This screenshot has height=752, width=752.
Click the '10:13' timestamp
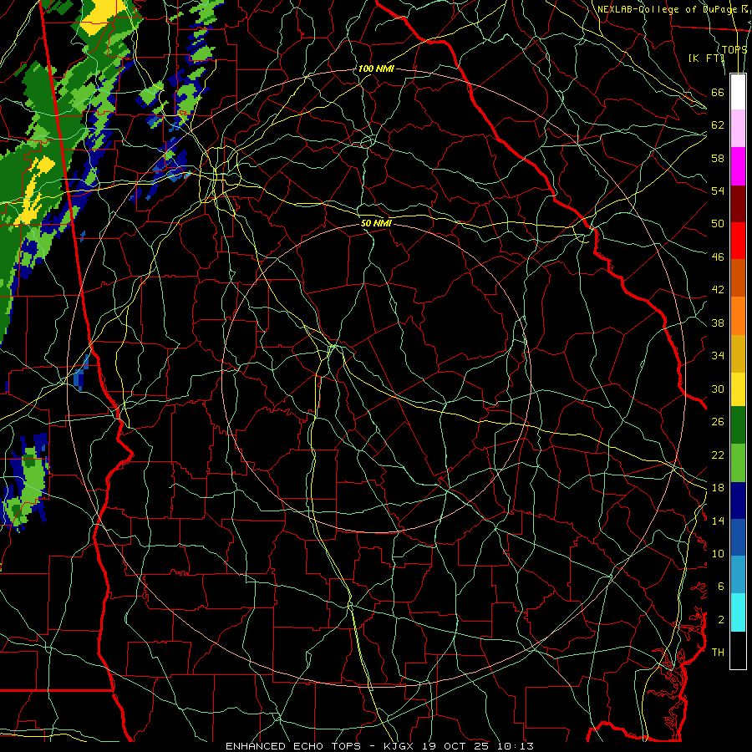tap(516, 746)
